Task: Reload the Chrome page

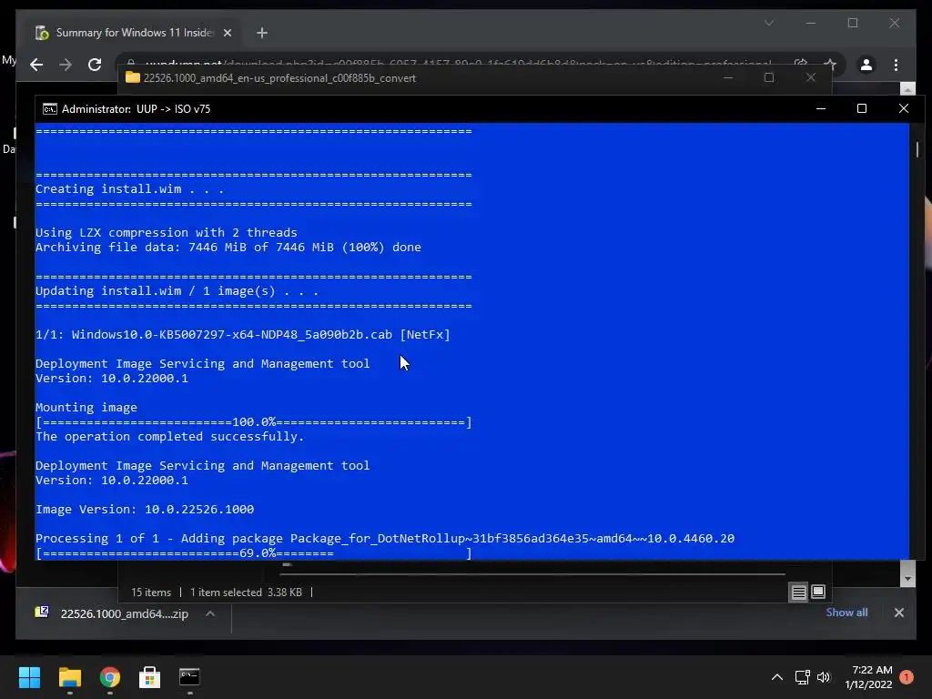Action: [95, 65]
